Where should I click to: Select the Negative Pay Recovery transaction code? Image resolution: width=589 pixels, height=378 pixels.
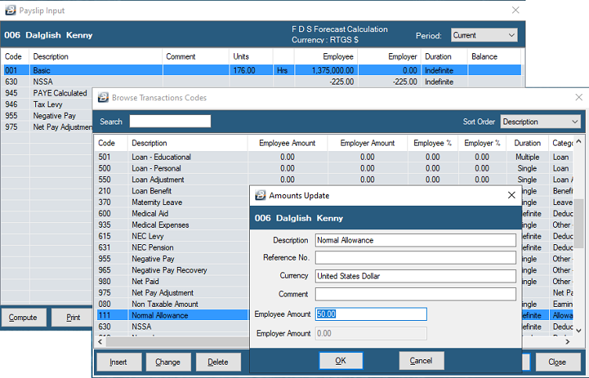[x=173, y=270]
